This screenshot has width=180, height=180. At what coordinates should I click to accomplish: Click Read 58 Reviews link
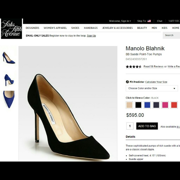click(153, 67)
